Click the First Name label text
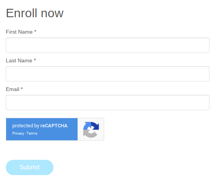The width and height of the screenshot is (219, 182). point(19,32)
